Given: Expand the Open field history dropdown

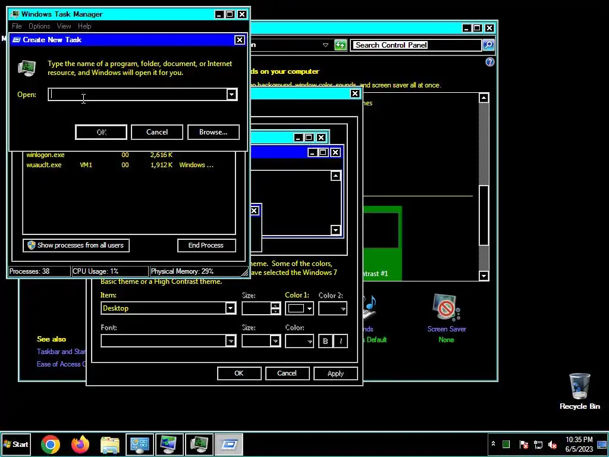Looking at the screenshot, I should tap(232, 95).
